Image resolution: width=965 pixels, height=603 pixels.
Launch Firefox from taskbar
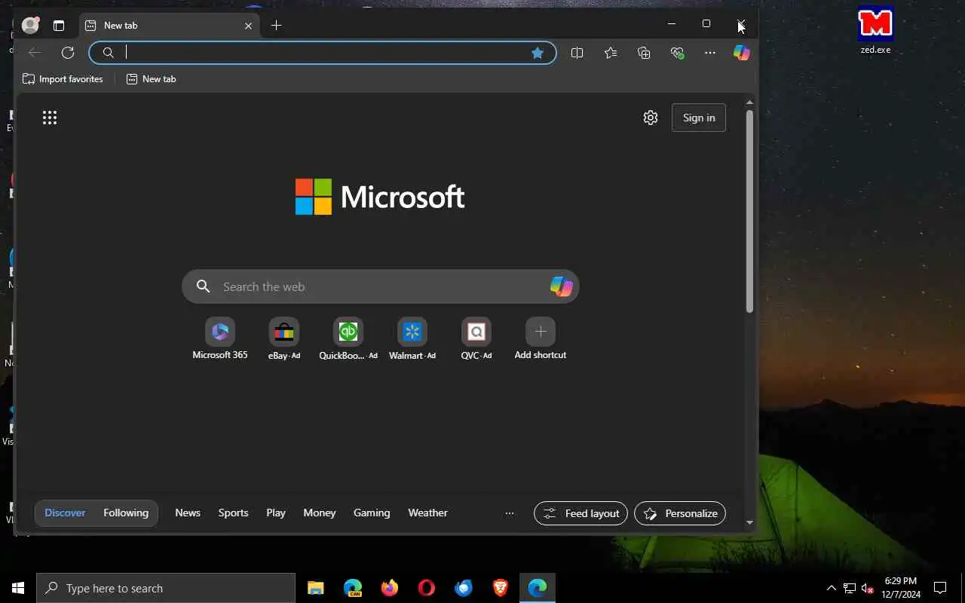click(389, 588)
